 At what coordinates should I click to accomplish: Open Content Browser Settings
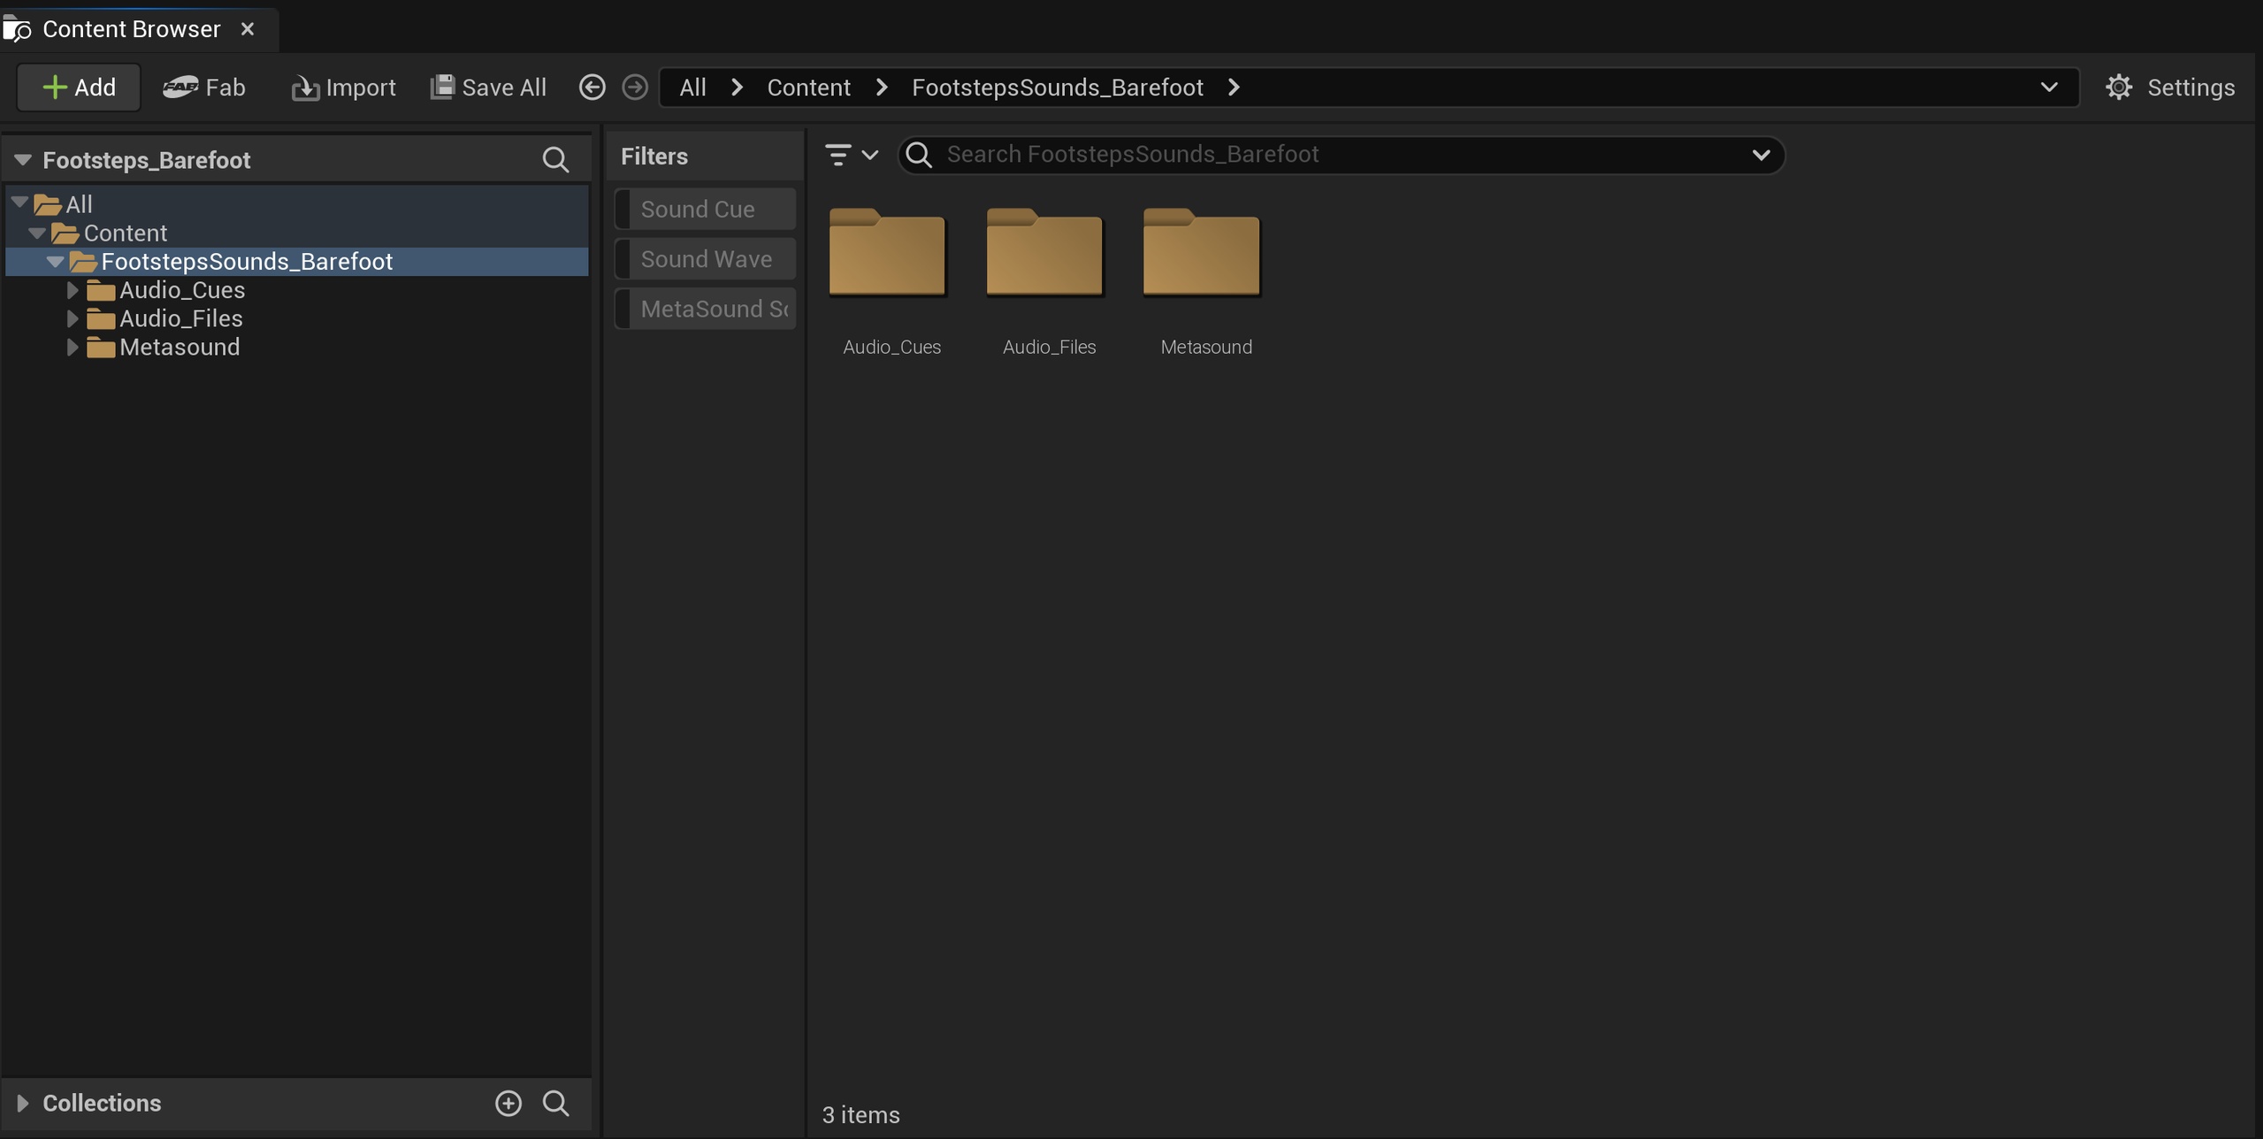point(2170,88)
